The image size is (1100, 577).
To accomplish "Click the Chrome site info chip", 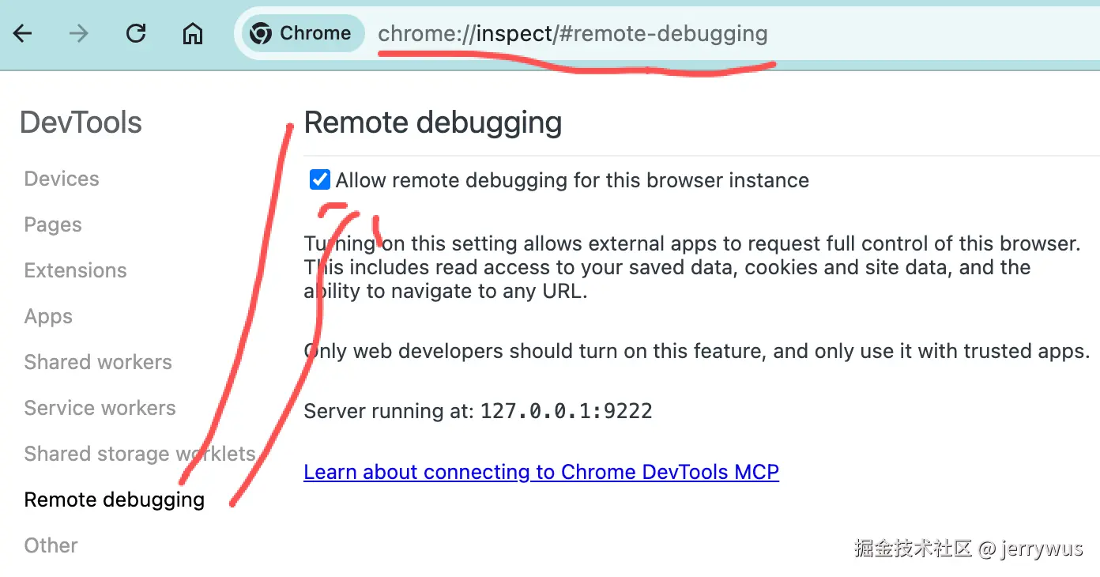I will (302, 33).
